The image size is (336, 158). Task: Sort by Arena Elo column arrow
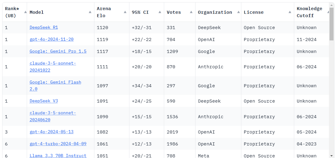click(125, 12)
